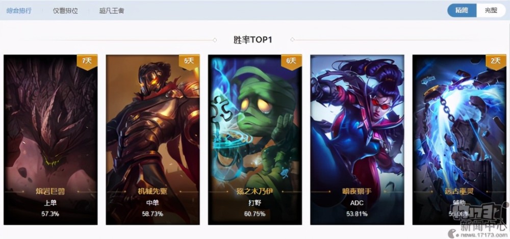The image size is (510, 239).
Task: Click the gold day badge on Viktor card
Action: [x=189, y=62]
